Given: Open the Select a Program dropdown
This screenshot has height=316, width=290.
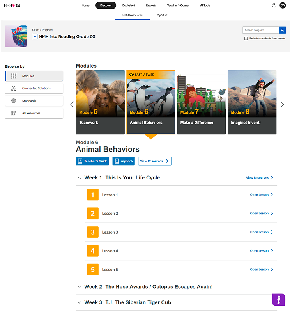Looking at the screenshot, I should coord(35,37).
